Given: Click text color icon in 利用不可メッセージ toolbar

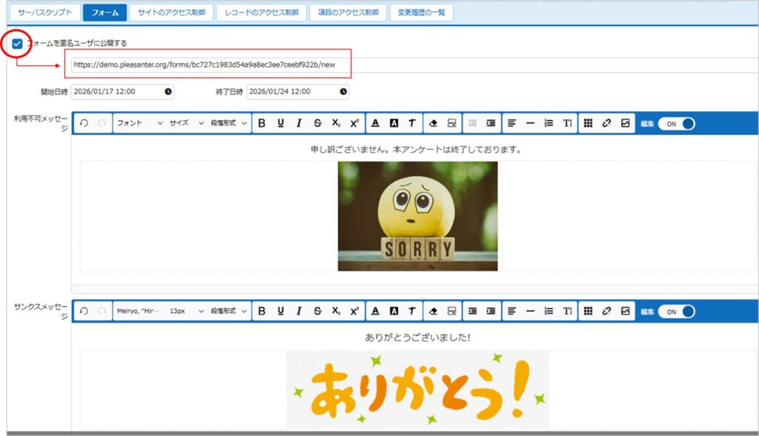Looking at the screenshot, I should pyautogui.click(x=375, y=123).
